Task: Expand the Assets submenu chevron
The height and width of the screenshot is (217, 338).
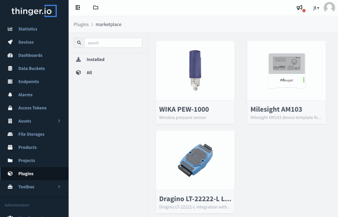Action: click(x=59, y=121)
